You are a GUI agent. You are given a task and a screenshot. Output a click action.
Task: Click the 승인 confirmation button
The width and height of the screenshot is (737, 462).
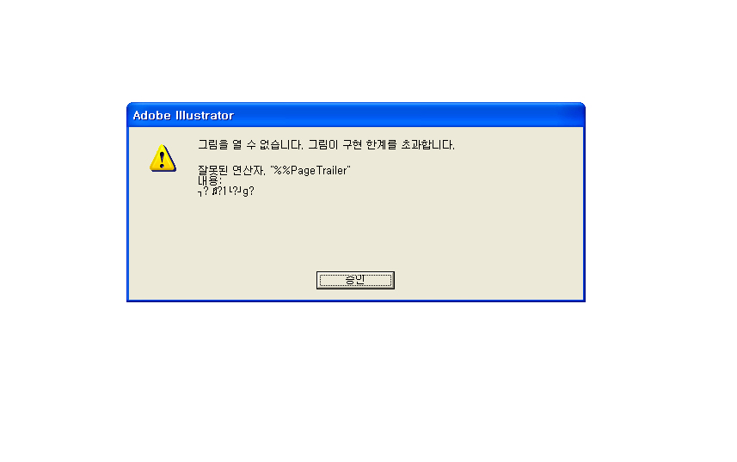coord(355,280)
